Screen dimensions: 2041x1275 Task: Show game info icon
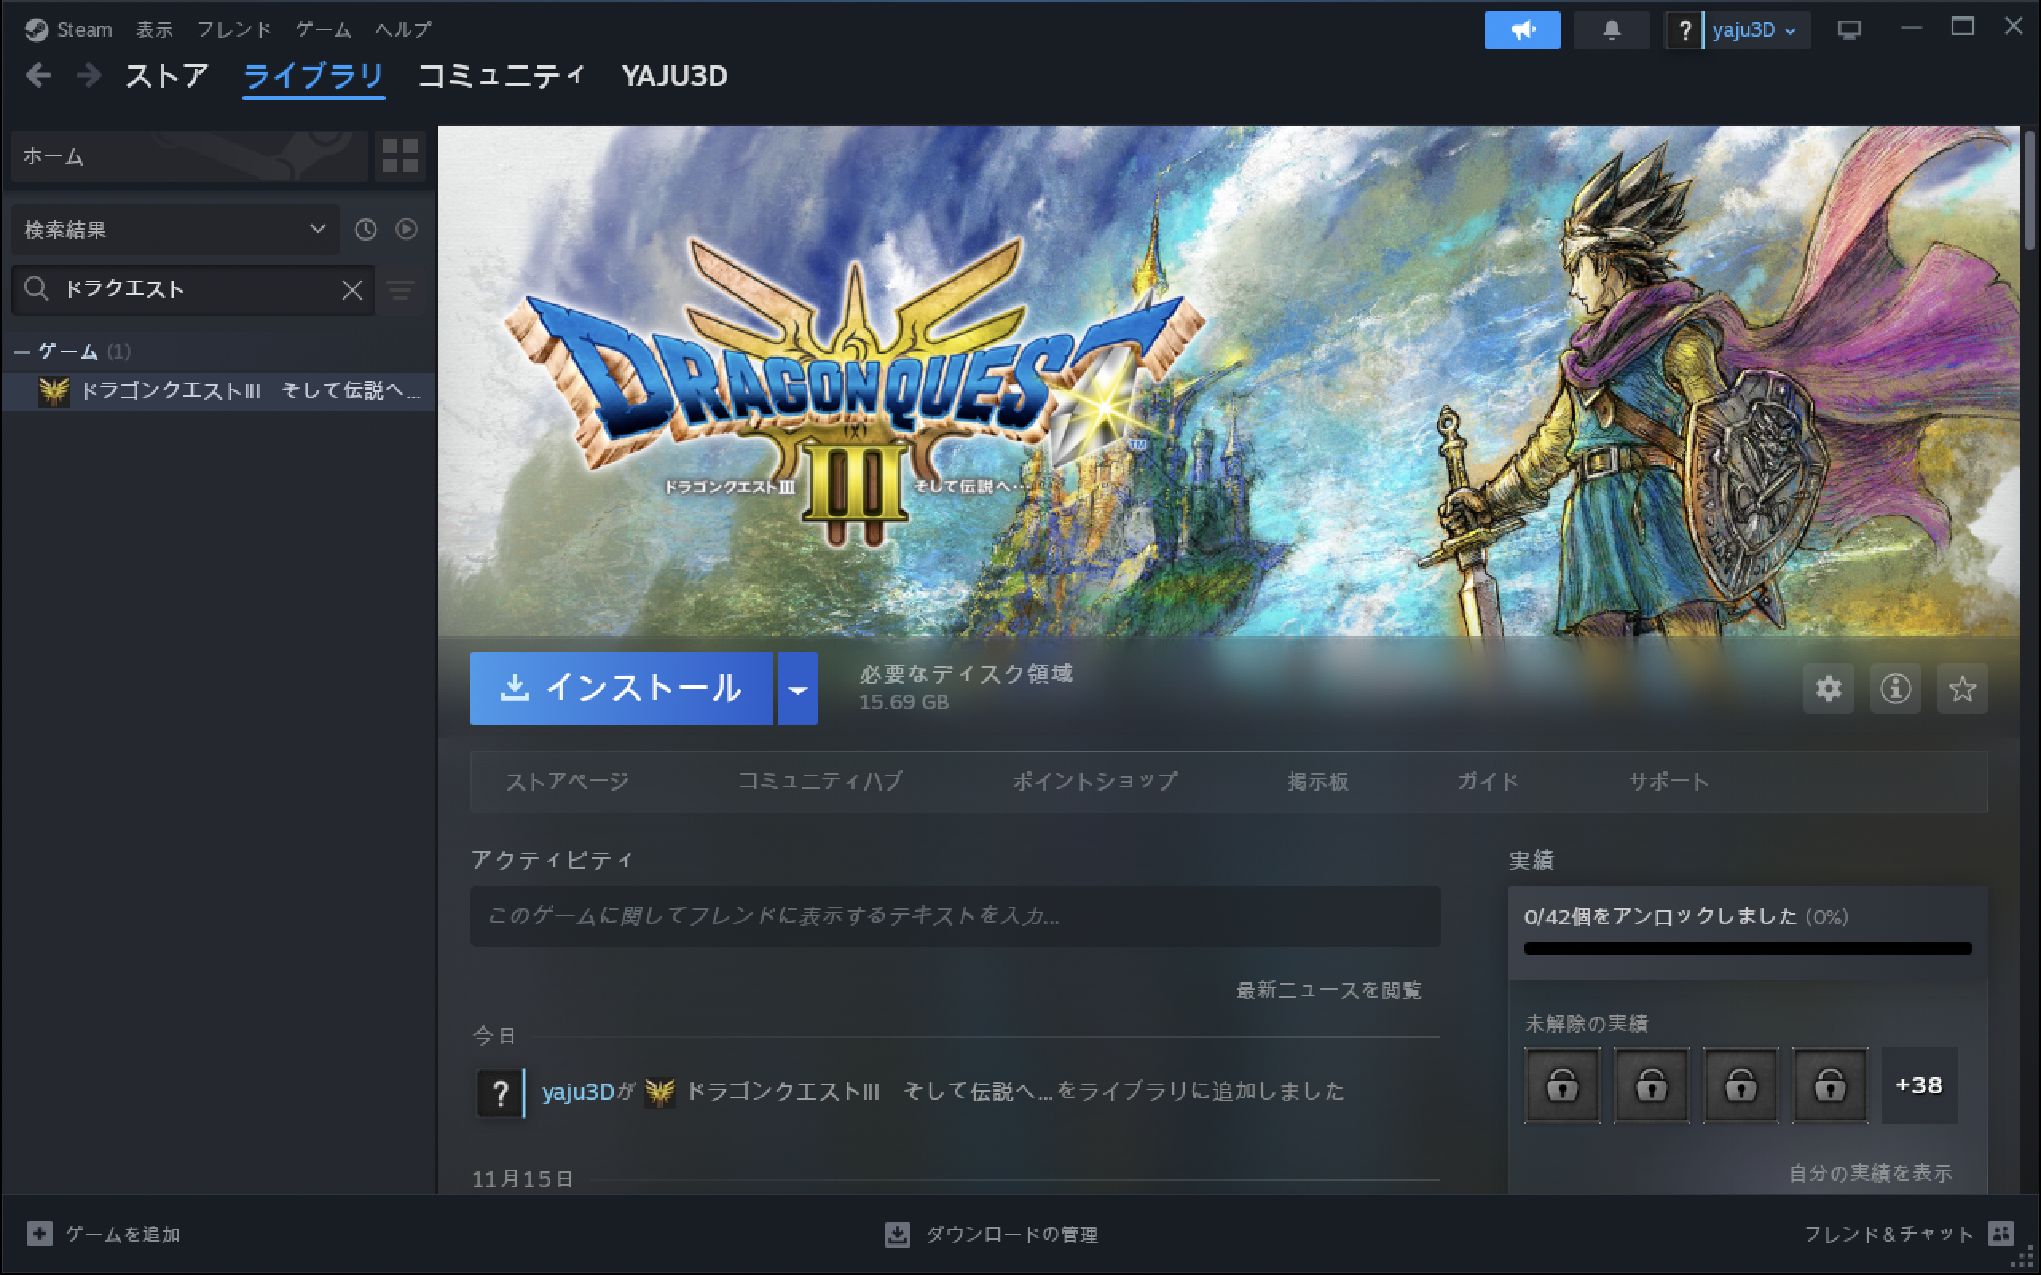[1895, 689]
